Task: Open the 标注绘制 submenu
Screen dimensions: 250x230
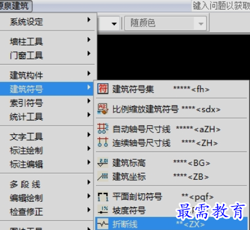Action: point(47,150)
